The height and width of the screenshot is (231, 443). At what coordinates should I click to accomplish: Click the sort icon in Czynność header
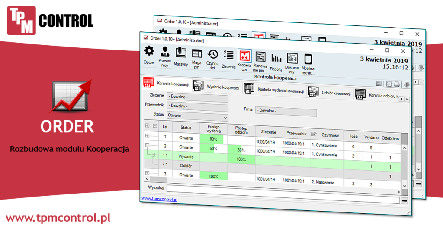tap(314, 134)
